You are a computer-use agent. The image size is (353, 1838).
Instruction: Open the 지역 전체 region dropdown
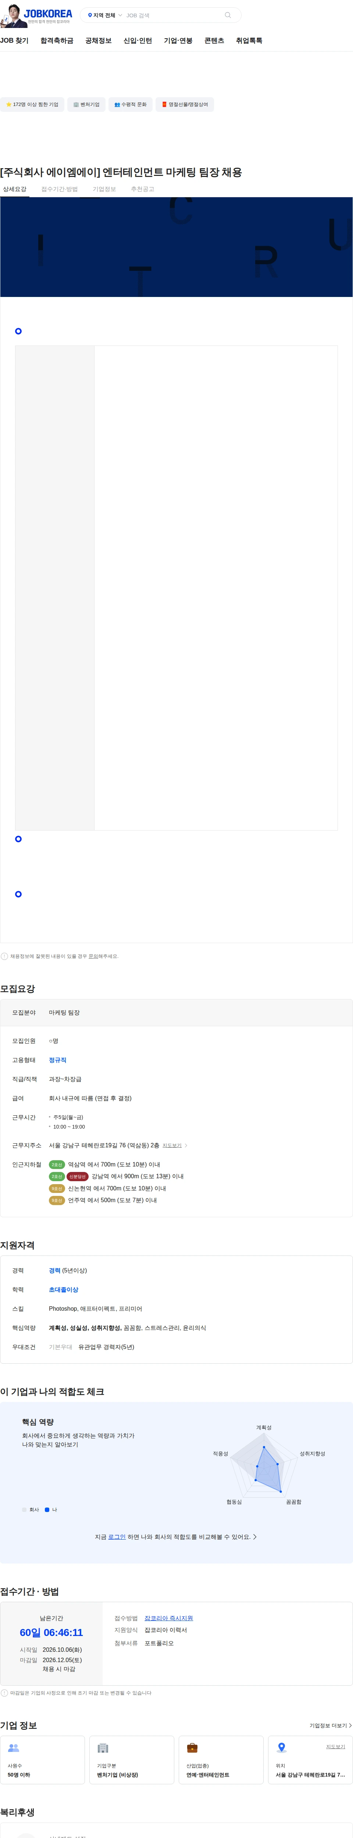(105, 15)
